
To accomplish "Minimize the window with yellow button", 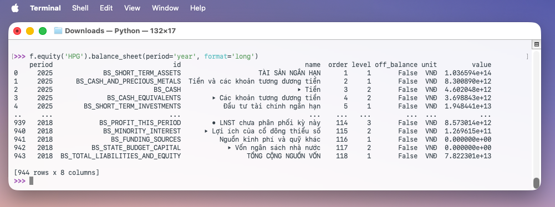I will pyautogui.click(x=30, y=31).
